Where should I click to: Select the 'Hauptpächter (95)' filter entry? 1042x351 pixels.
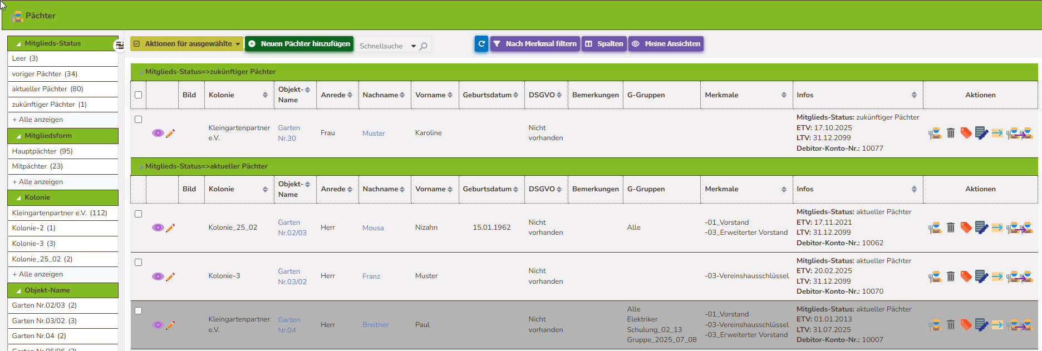pos(42,151)
